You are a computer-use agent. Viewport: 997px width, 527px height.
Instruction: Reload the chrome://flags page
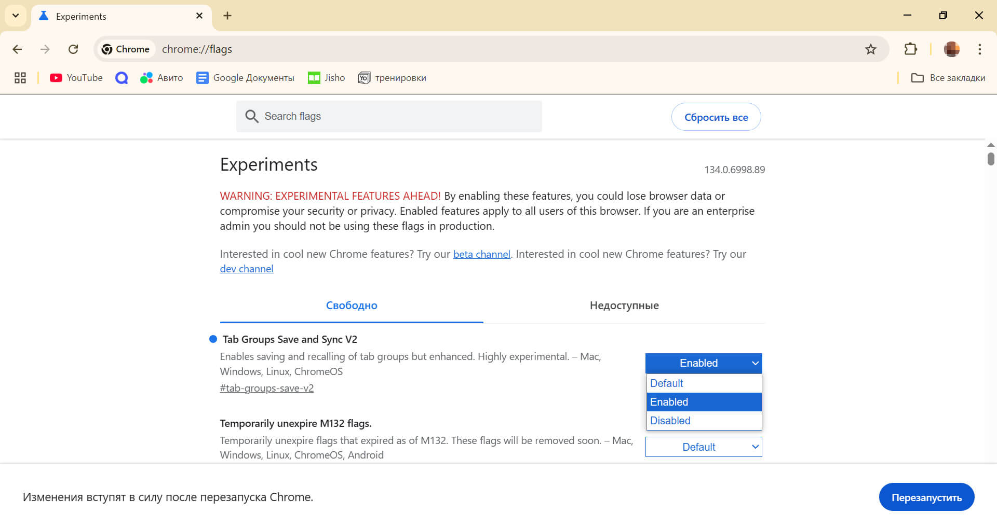point(73,49)
